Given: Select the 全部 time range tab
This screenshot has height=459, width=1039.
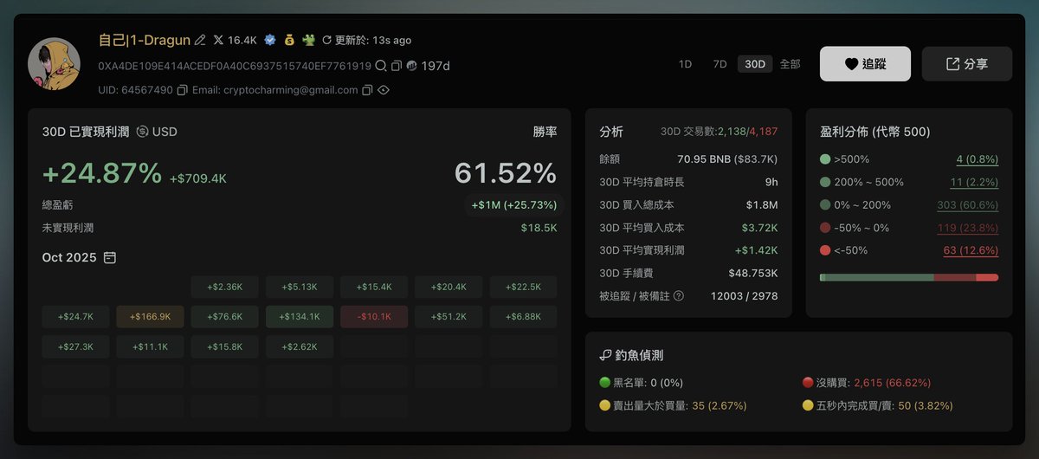Looking at the screenshot, I should (790, 64).
